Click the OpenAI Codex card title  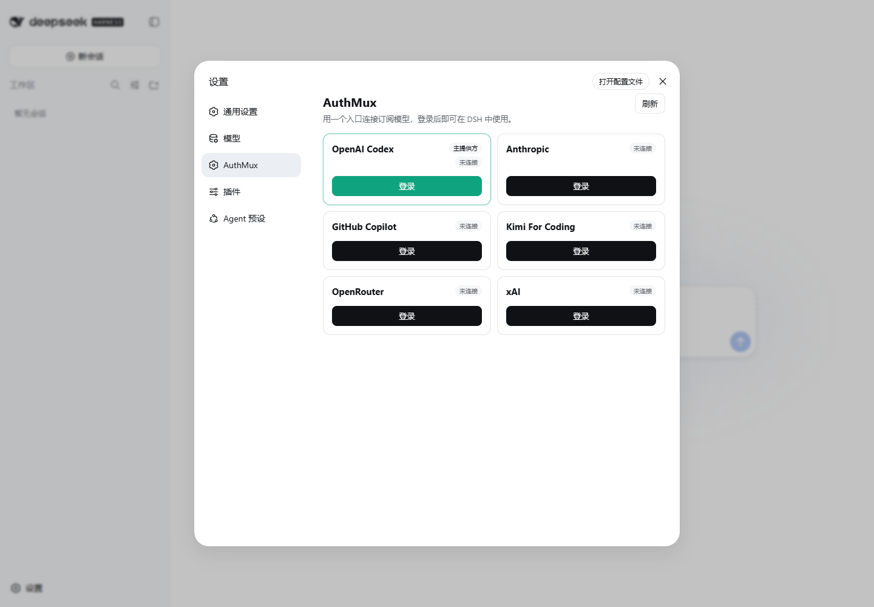(x=363, y=149)
